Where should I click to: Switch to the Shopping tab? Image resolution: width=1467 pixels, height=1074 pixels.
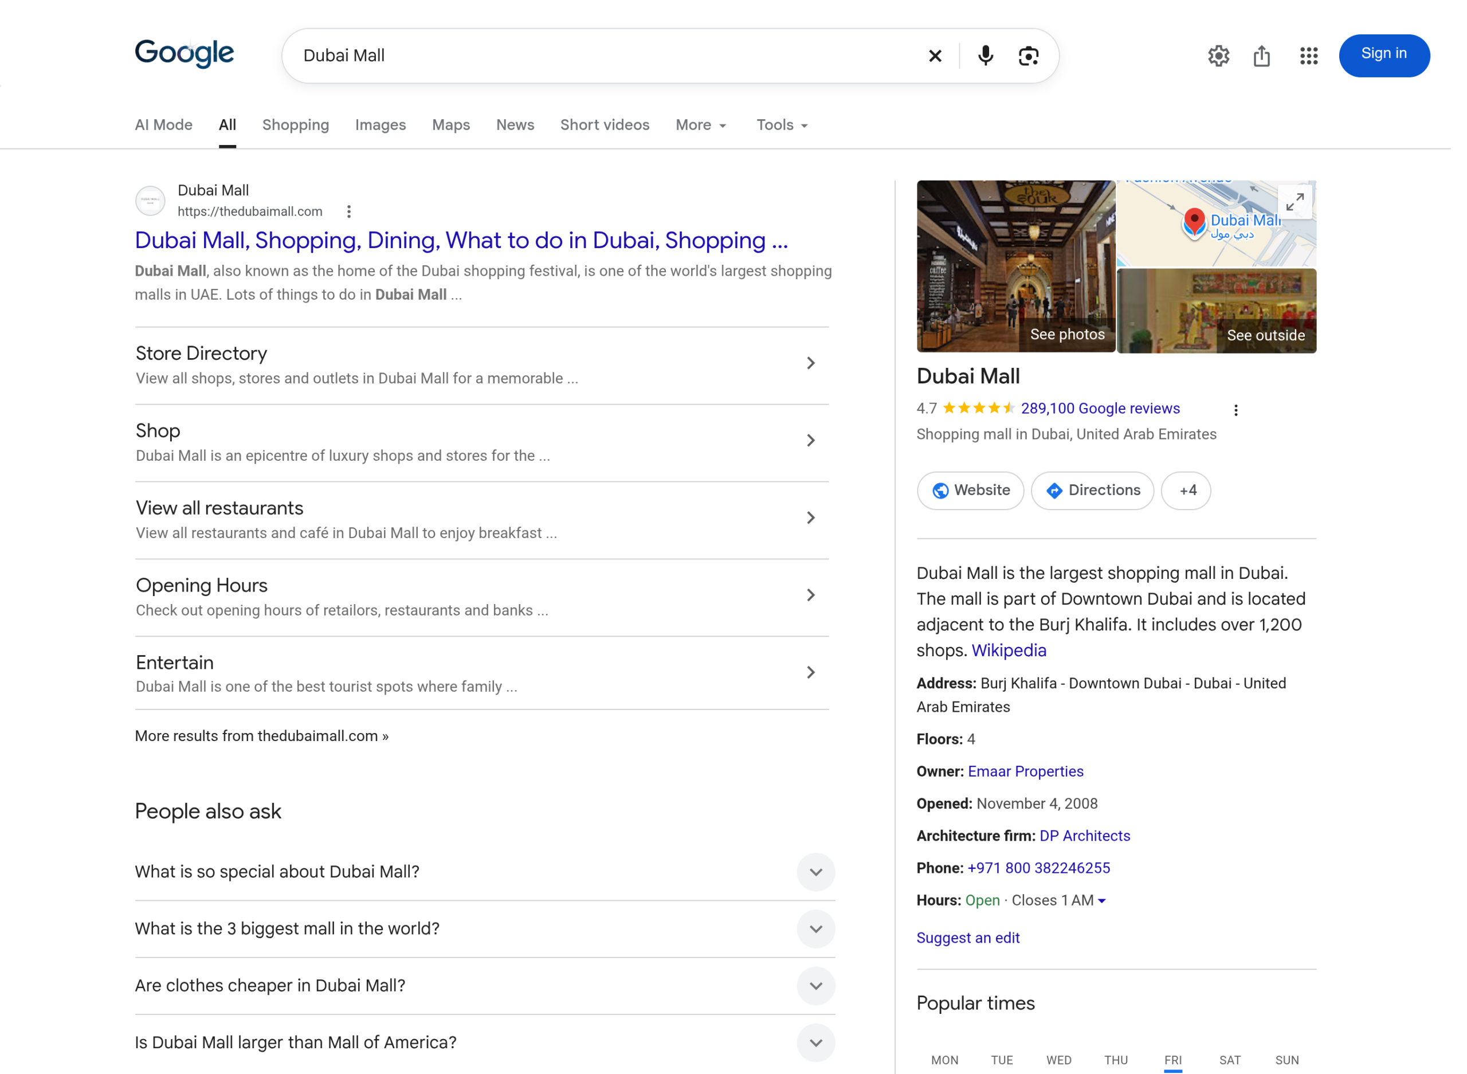(296, 125)
